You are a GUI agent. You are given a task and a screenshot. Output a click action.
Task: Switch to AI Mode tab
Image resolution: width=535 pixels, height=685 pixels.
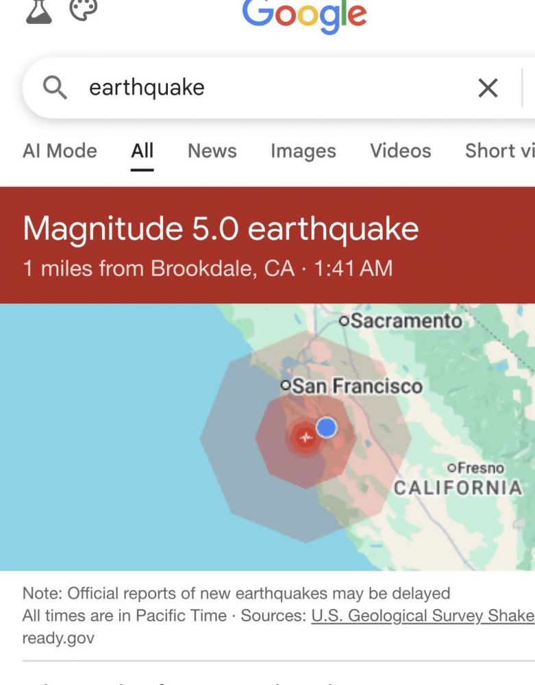click(x=60, y=151)
